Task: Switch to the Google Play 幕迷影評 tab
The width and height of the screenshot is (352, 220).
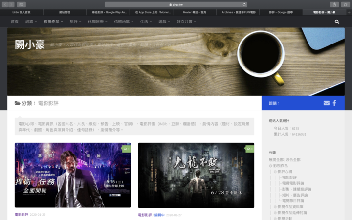Action: [108, 12]
